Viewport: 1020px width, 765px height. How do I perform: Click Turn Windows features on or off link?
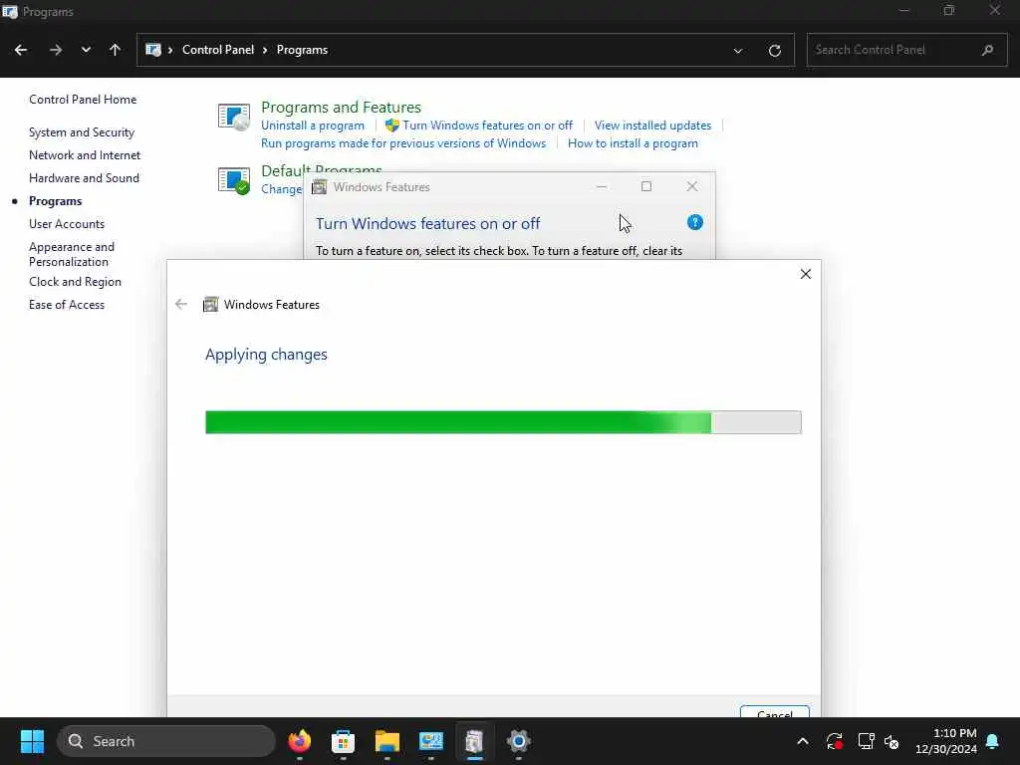(487, 126)
